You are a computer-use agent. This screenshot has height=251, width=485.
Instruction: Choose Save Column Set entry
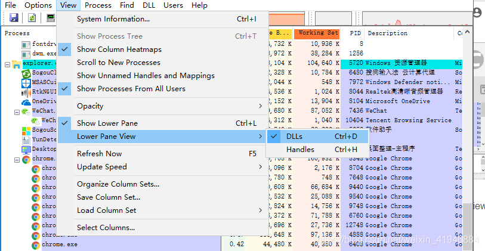pyautogui.click(x=163, y=197)
